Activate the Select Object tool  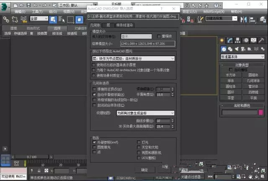point(53,20)
